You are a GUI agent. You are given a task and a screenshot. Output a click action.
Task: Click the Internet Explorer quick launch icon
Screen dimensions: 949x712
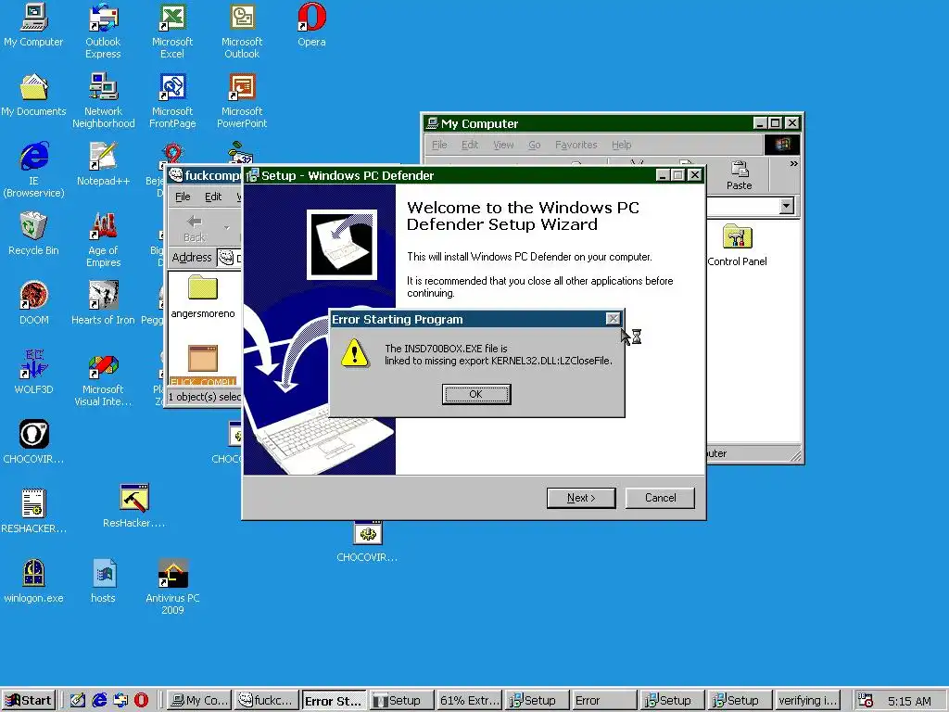pos(99,701)
